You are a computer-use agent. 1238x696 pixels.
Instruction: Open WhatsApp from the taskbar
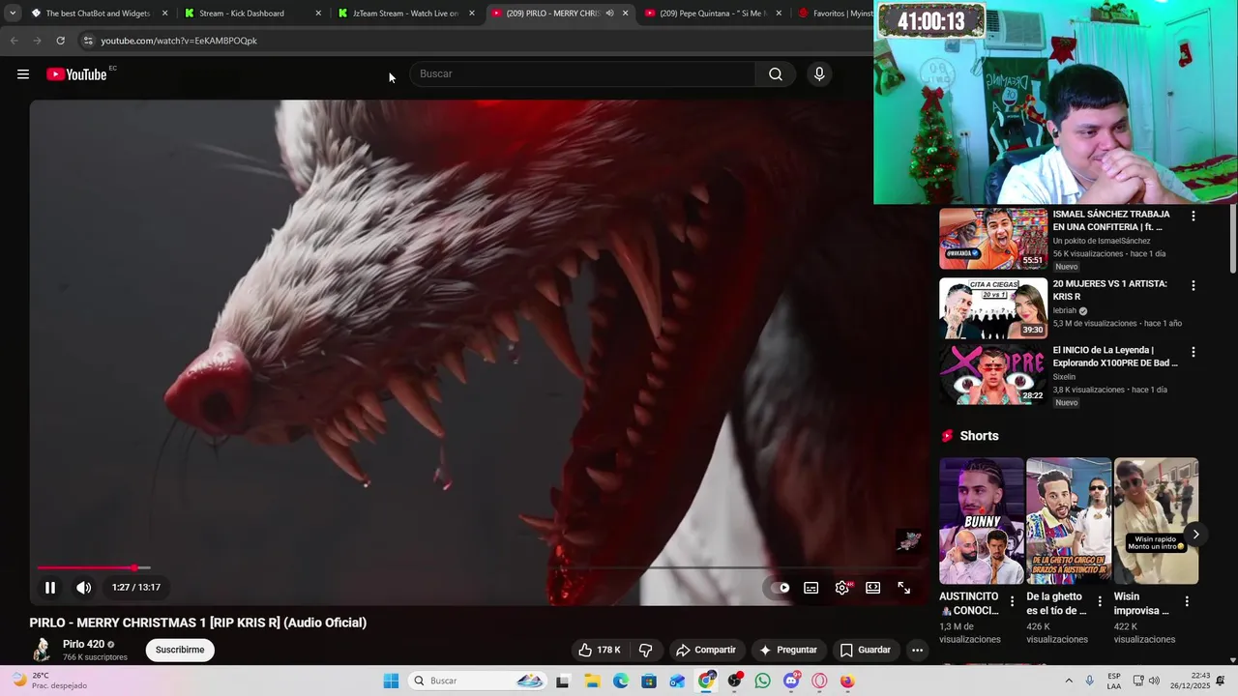(763, 681)
